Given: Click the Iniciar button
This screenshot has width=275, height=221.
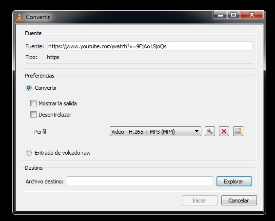Looking at the screenshot, I should point(199,201).
